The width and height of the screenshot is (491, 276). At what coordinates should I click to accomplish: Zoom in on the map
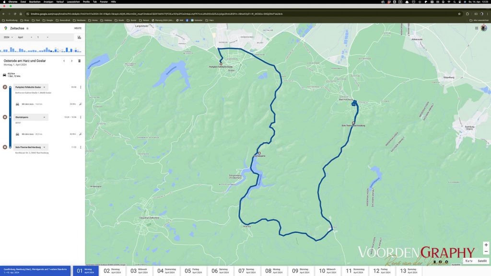point(486,245)
